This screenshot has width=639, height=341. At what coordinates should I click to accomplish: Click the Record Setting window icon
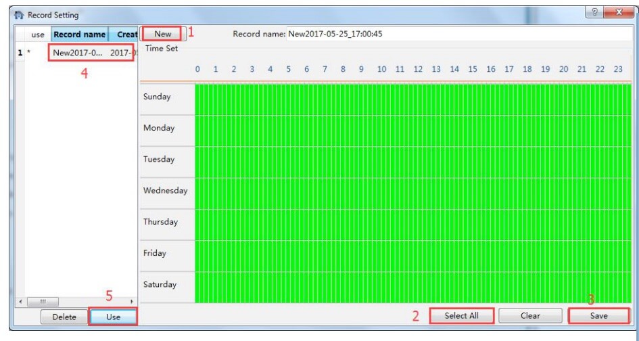(x=19, y=15)
